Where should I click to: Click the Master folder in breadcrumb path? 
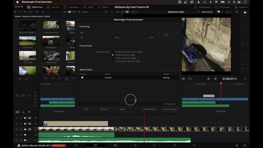18,16
